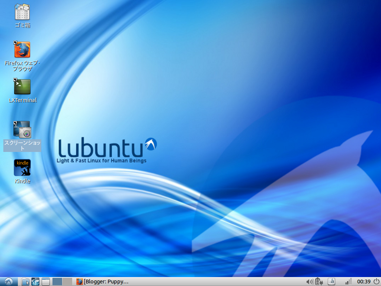Switch to the first workspace in pager
Image resolution: width=381 pixels, height=286 pixels.
(x=57, y=282)
